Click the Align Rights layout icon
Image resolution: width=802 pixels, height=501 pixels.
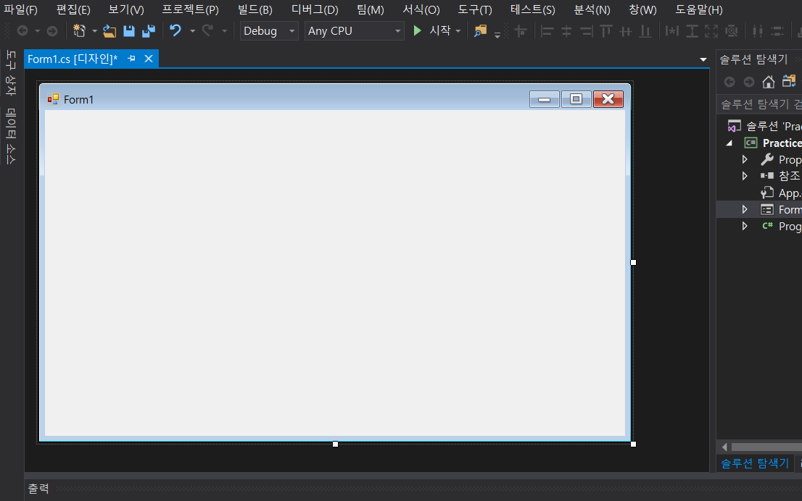[586, 31]
